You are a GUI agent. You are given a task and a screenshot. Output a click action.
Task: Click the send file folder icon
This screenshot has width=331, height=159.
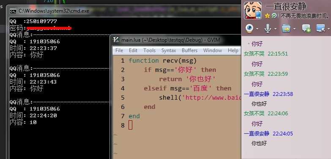(286, 28)
